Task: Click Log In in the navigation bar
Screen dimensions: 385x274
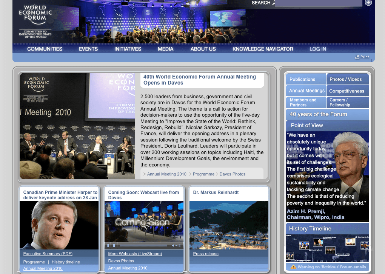Action: (x=317, y=49)
